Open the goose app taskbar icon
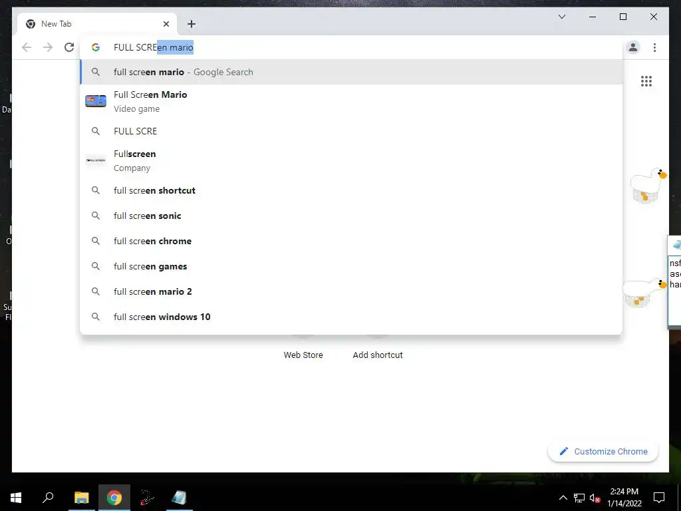Viewport: 681px width, 511px height. (147, 498)
